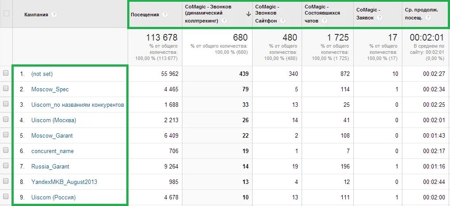450x206 pixels.
Task: Show help for Ср. продолж. посещ. column
Action: click(x=428, y=18)
